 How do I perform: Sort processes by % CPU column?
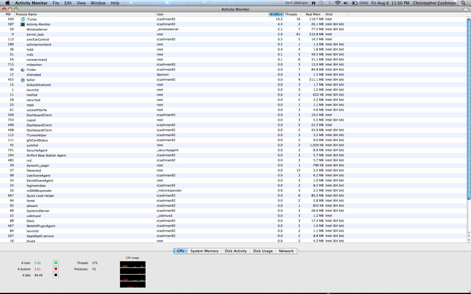point(276,14)
